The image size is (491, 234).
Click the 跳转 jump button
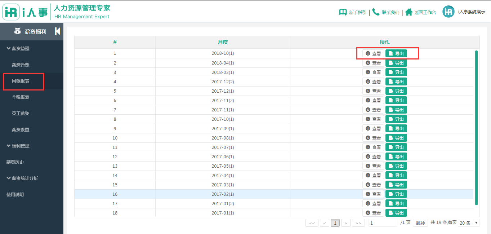pyautogui.click(x=420, y=223)
